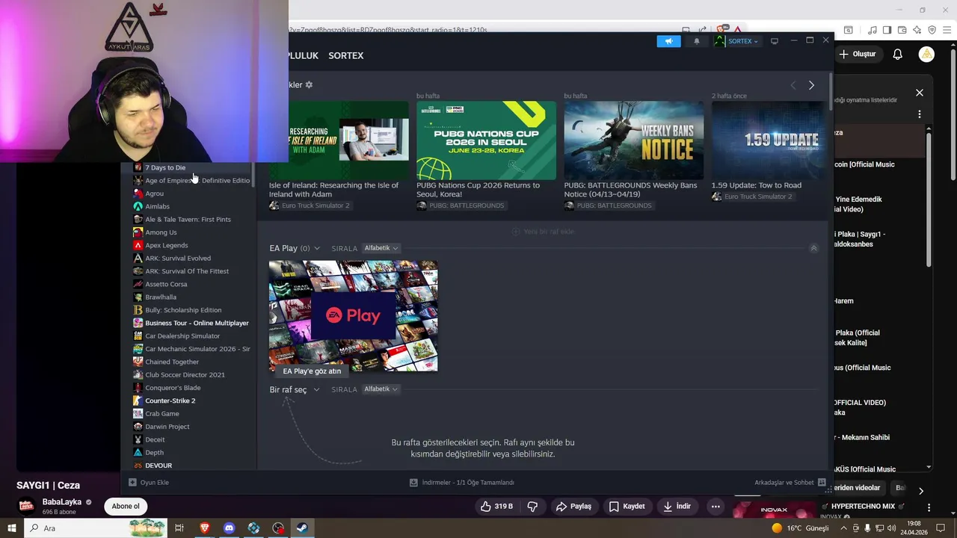Click Chained Together game icon
Image resolution: width=957 pixels, height=538 pixels.
click(138, 362)
